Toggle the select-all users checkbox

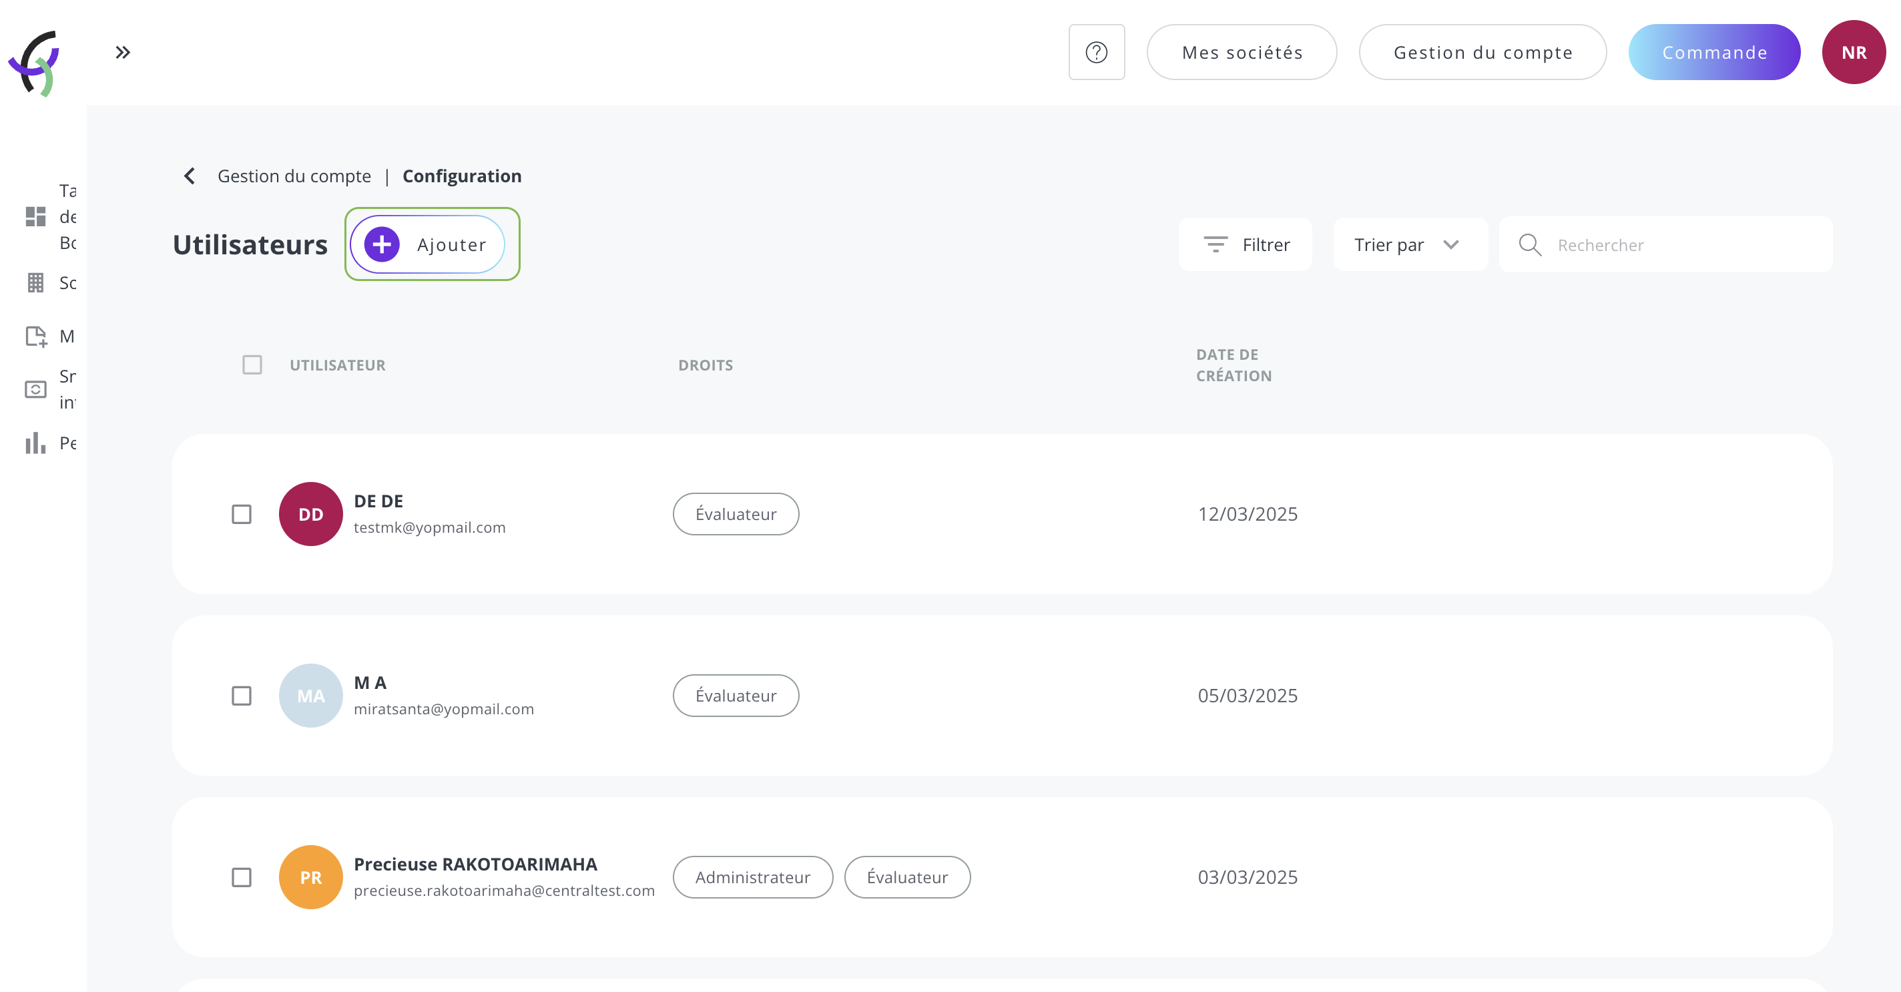click(x=252, y=364)
